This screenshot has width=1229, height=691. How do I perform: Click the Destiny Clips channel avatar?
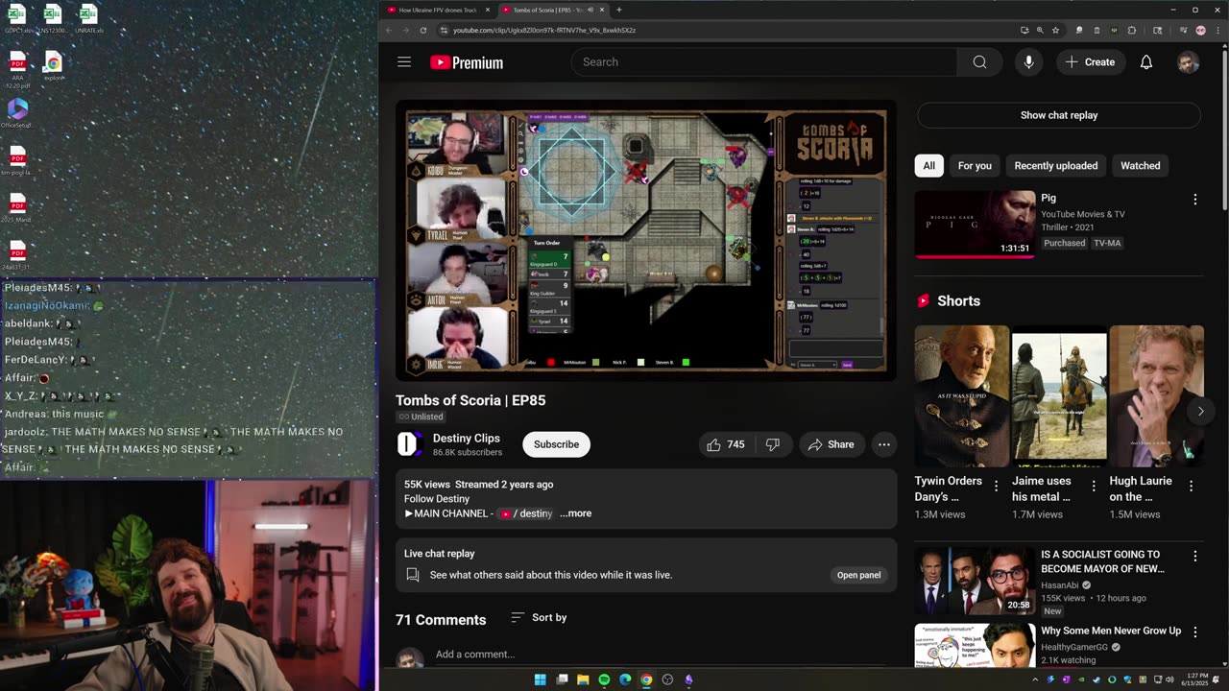(408, 443)
